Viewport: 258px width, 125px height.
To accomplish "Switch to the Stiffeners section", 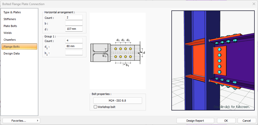I will (x=10, y=19).
